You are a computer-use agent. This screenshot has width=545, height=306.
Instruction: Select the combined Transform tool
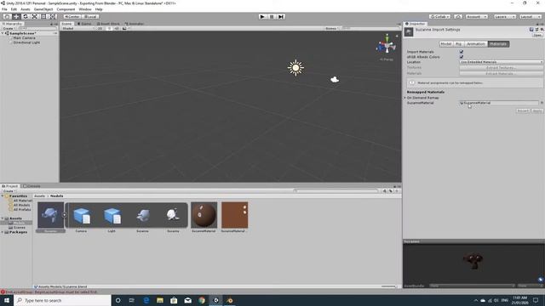pyautogui.click(x=53, y=17)
